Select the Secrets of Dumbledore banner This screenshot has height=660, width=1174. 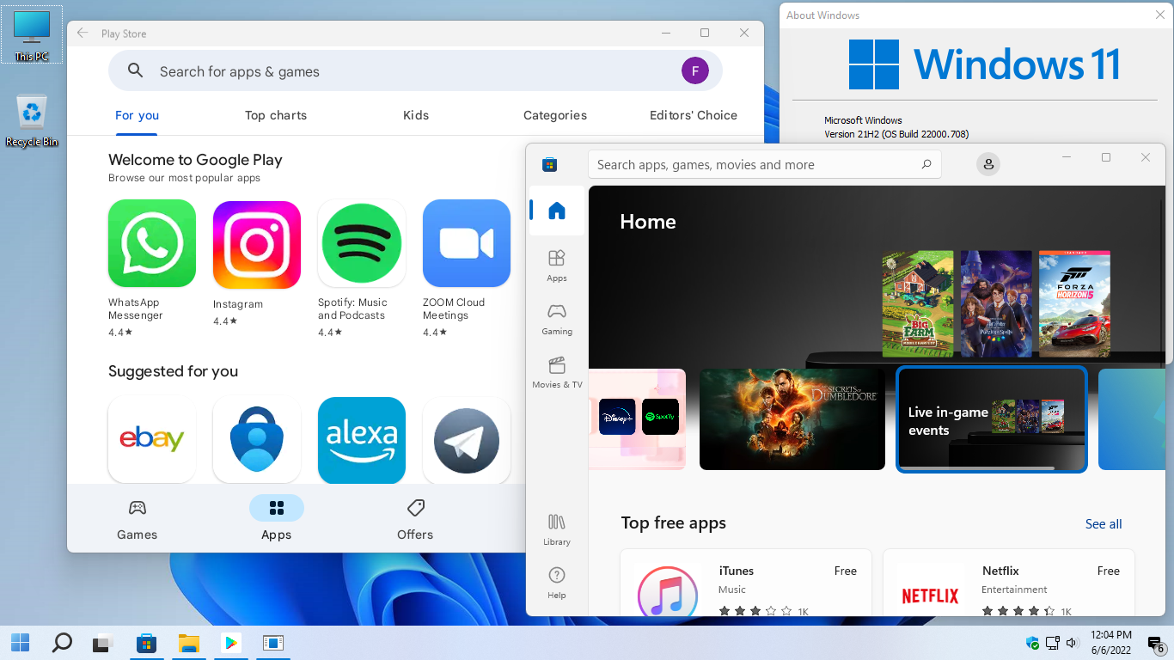click(792, 419)
